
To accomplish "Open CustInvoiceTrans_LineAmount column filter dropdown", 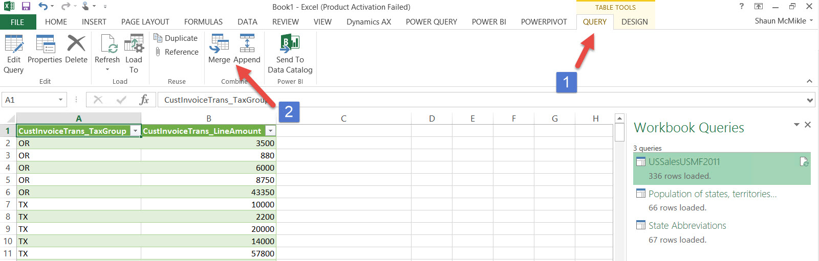I will [271, 131].
